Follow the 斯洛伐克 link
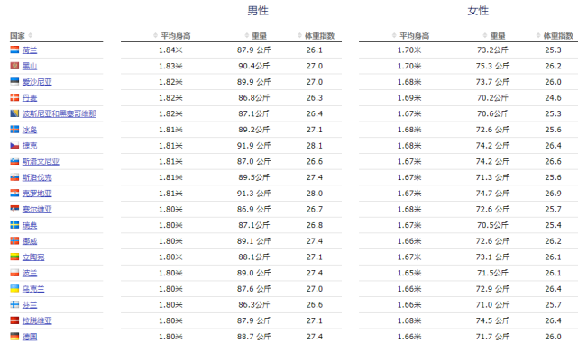 [x=37, y=177]
